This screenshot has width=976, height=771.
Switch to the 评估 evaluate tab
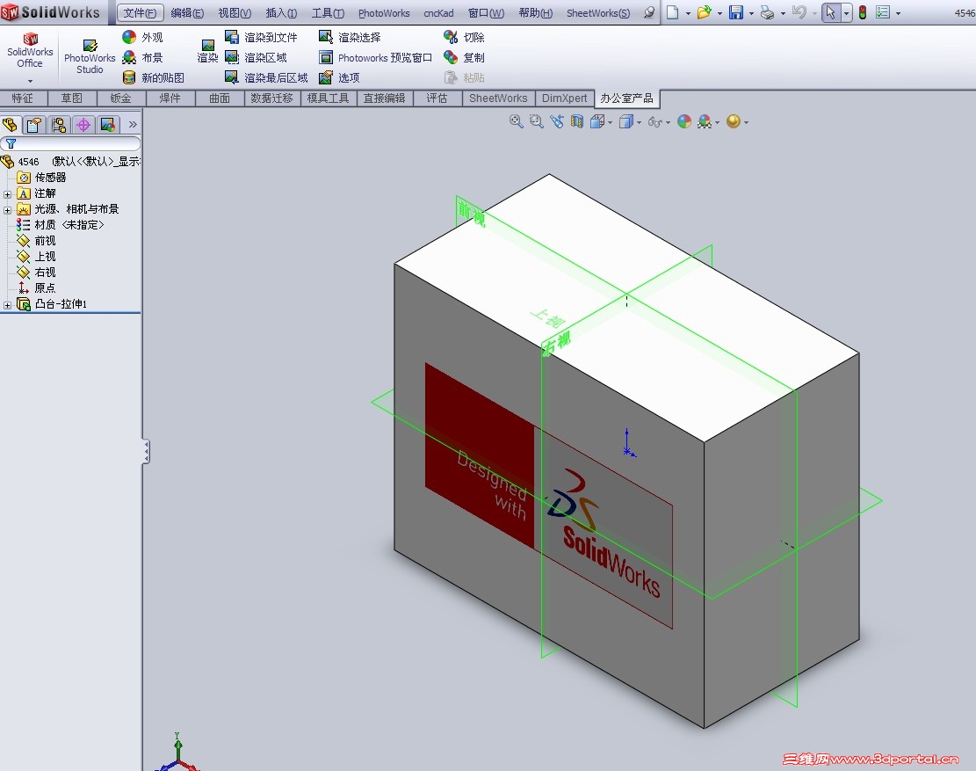point(437,98)
